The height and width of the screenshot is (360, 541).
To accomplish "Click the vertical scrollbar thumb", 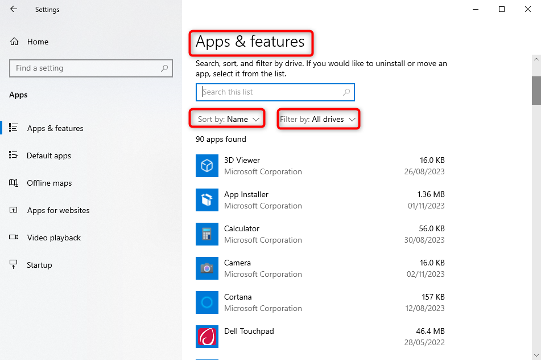I will tap(536, 90).
